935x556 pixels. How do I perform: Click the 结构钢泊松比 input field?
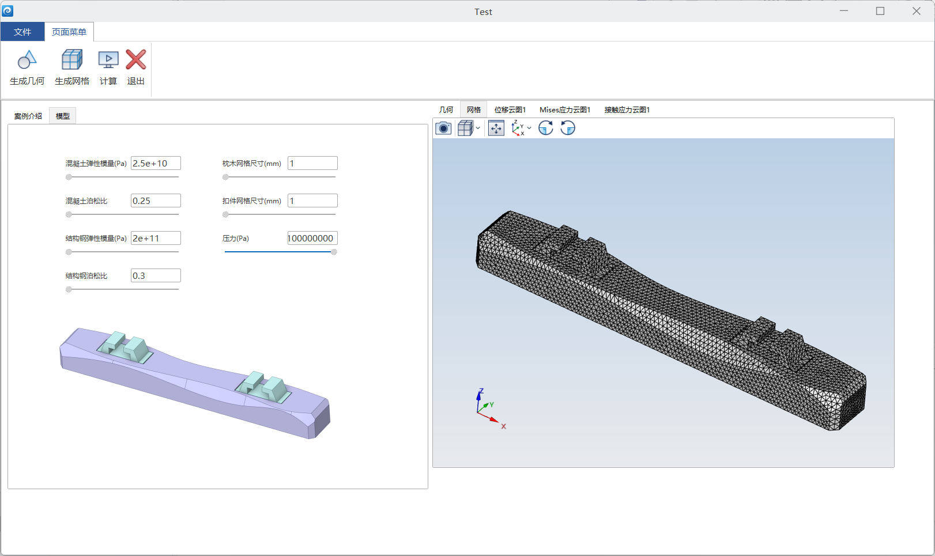(x=156, y=275)
